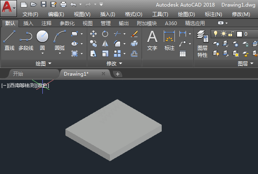This screenshot has width=258, height=174.
Task: Switch to the 插入 ribbon tab
Action: click(28, 23)
